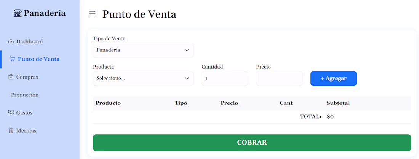Select Mermas from the sidebar

coord(26,131)
